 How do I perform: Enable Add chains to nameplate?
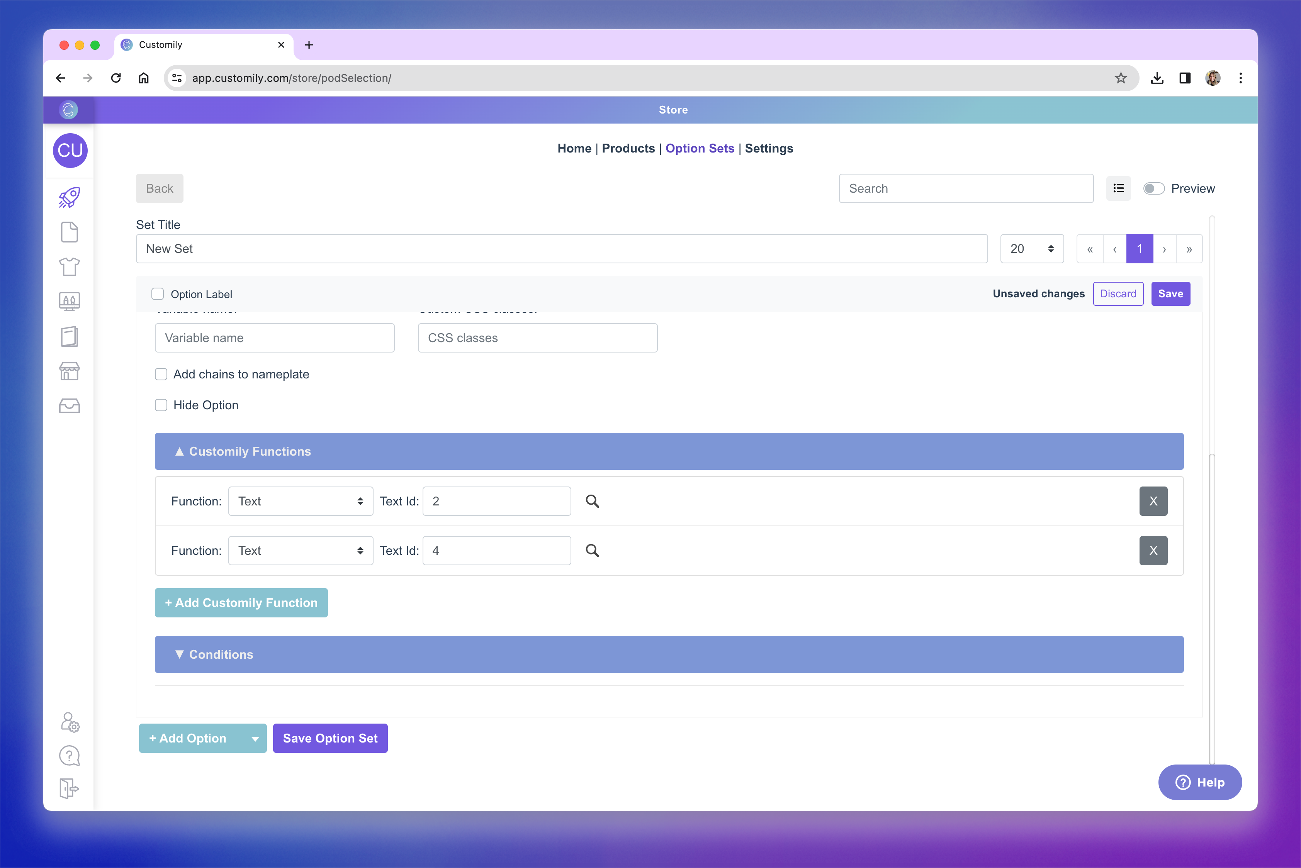(x=161, y=374)
